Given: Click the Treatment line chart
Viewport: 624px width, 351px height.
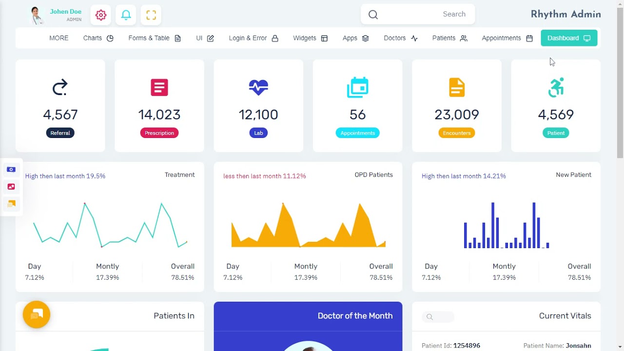Looking at the screenshot, I should coord(110,225).
